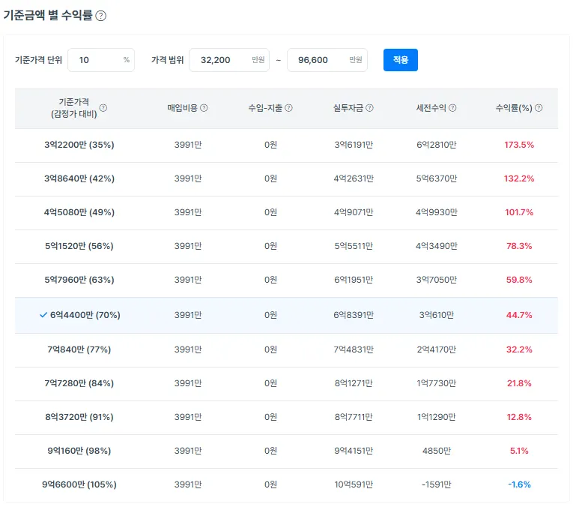Open help icon next to 기준금액 별 수익률 title
Screen dimensions: 573x507
coord(100,16)
